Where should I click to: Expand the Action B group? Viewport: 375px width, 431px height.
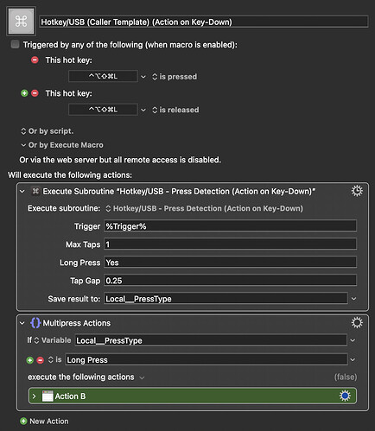(35, 396)
